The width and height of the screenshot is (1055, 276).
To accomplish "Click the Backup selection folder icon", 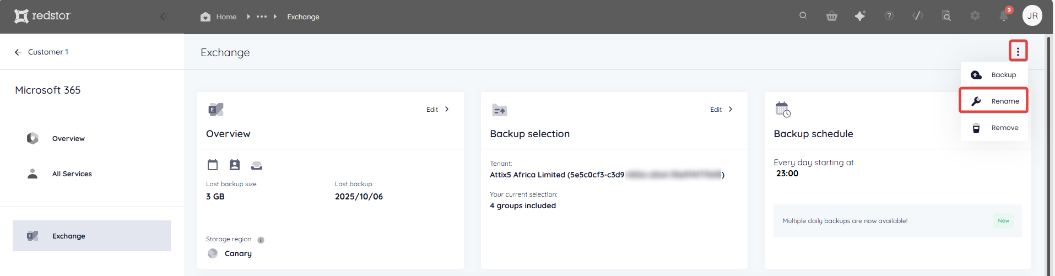I will coord(500,110).
